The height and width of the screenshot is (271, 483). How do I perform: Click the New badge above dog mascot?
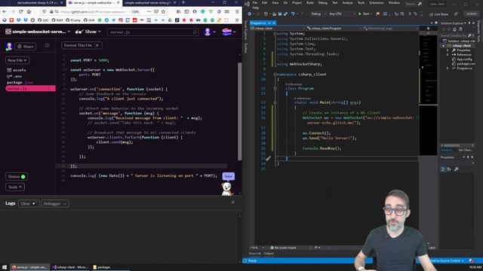(x=228, y=176)
